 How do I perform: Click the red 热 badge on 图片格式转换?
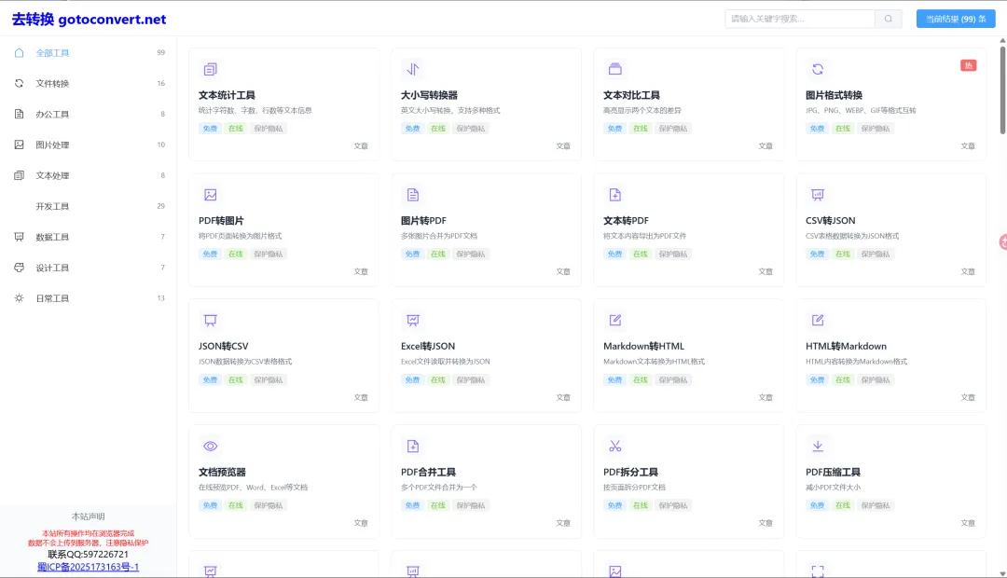pos(969,65)
